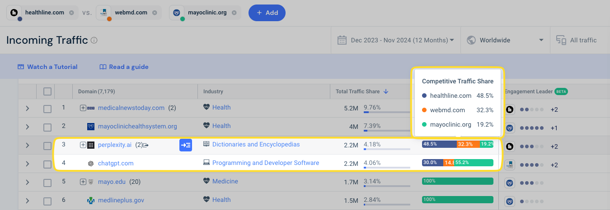The width and height of the screenshot is (610, 210).
Task: Click the healthline.com site icon chip
Action: coord(14,13)
